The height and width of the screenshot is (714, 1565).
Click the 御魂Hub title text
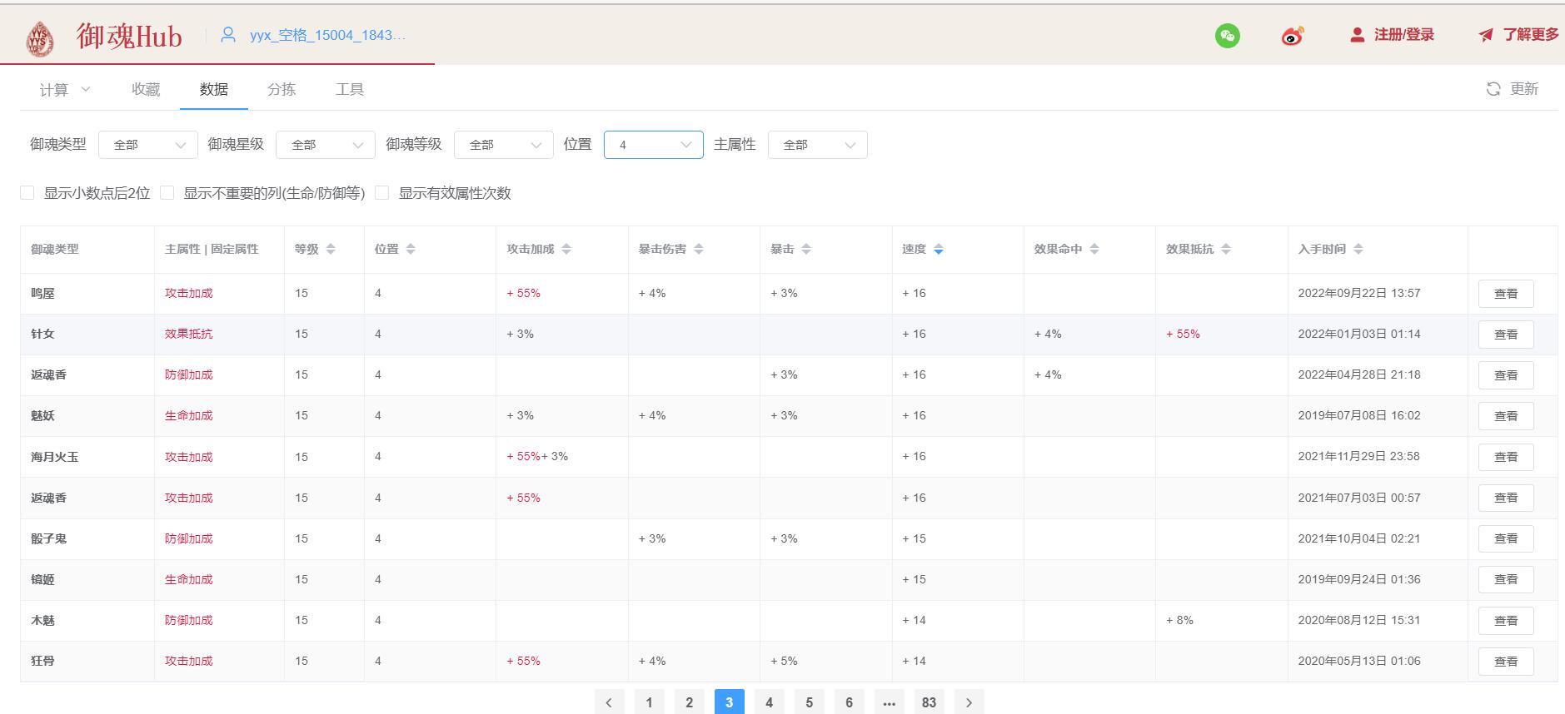tap(129, 36)
